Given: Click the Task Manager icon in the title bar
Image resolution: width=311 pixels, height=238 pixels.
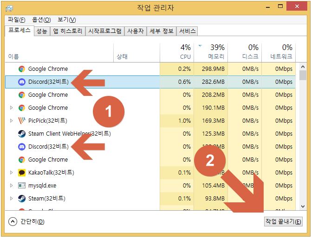Looking at the screenshot, I should 10,8.
